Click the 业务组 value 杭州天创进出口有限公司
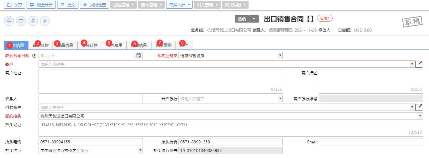This screenshot has width=429, height=158. [229, 30]
